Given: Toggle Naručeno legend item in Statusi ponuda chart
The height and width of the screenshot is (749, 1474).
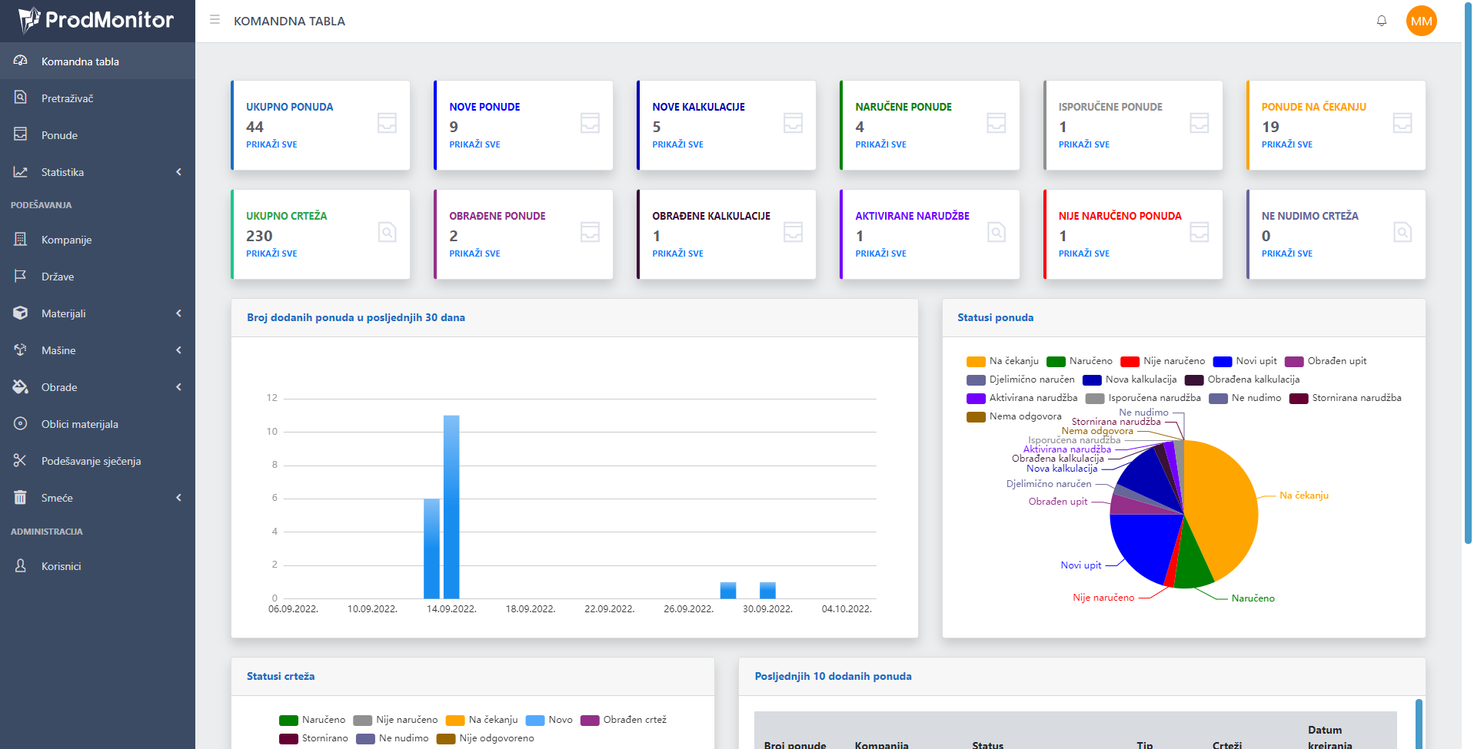Looking at the screenshot, I should (x=1080, y=361).
